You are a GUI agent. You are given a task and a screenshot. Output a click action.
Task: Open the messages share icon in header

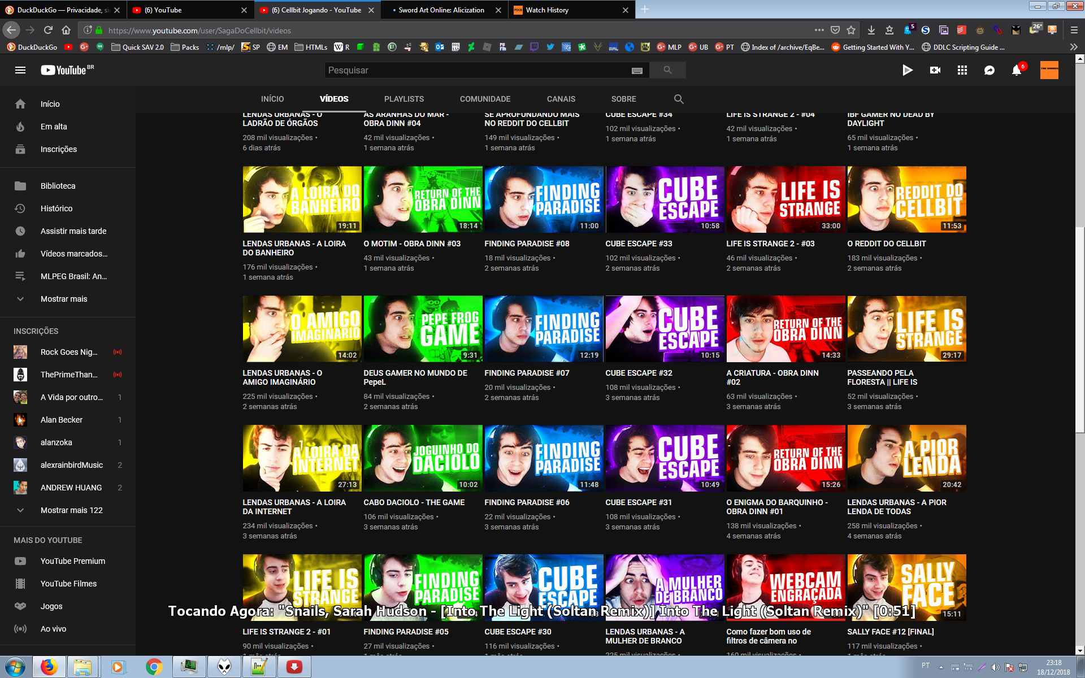(x=989, y=70)
